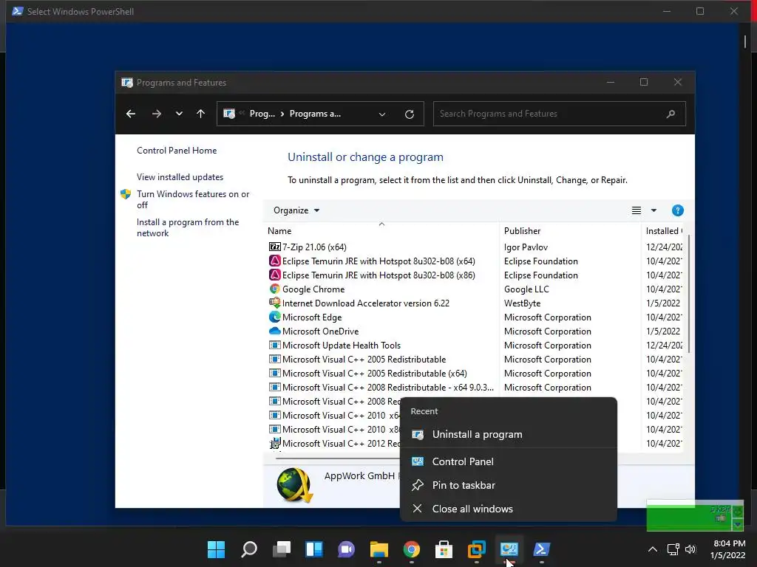Select Eclipse Temurin JRE (x86) entry

[378, 275]
